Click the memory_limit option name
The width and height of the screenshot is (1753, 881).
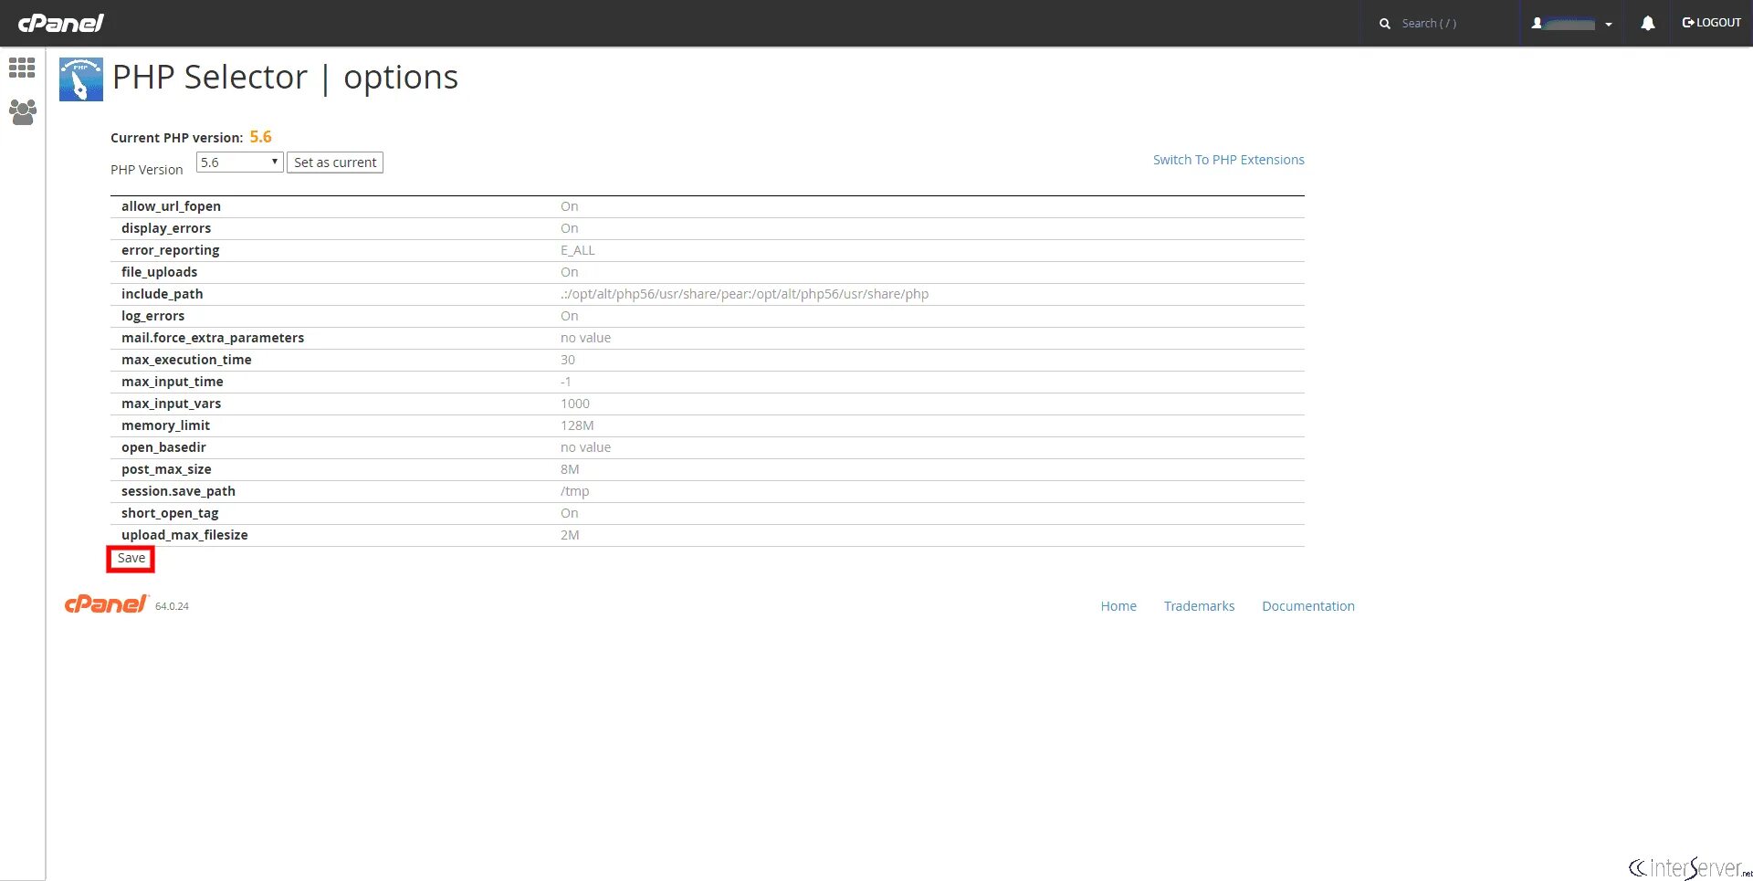[165, 425]
